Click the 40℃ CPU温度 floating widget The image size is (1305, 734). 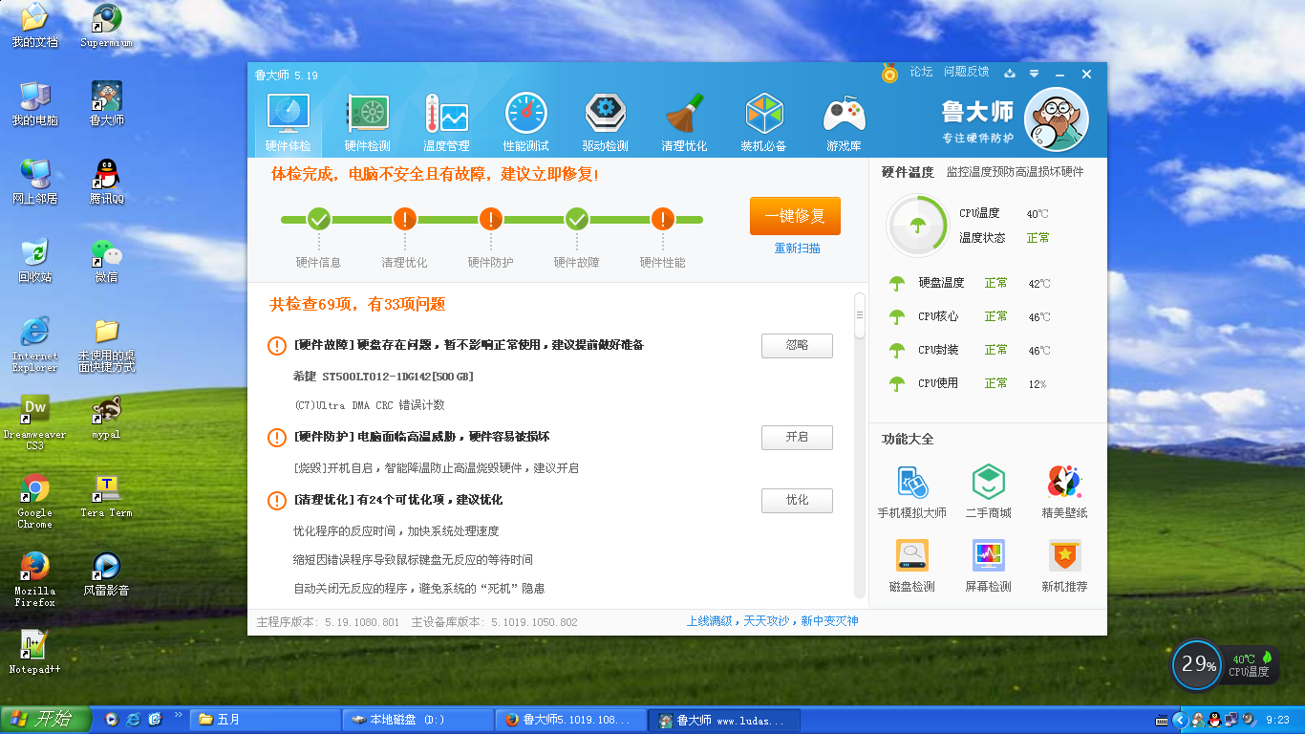[x=1252, y=665]
